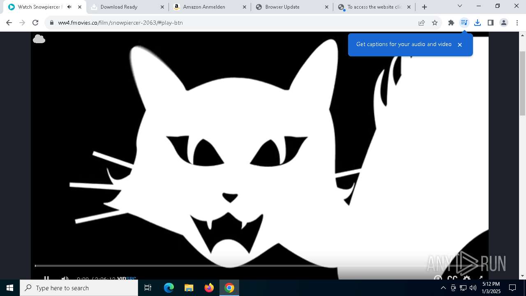Screen dimensions: 526x296
Task: Mute audio on the Snowpiercer tab
Action: 69,7
